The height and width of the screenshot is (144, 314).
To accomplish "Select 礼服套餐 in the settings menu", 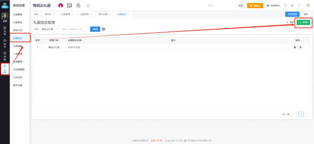I will point(17,46).
